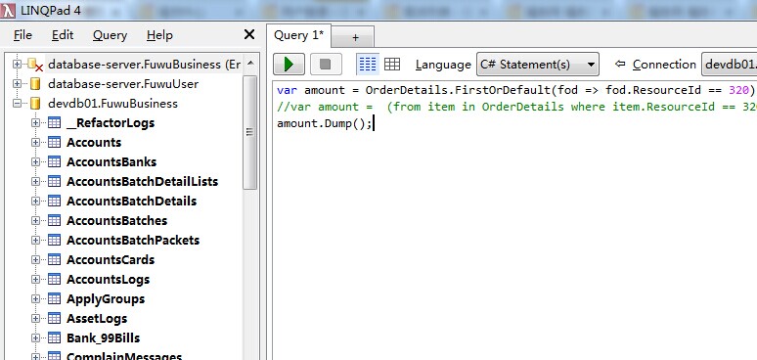Expand the AccountsCards table node
This screenshot has height=360, width=757.
(x=35, y=259)
